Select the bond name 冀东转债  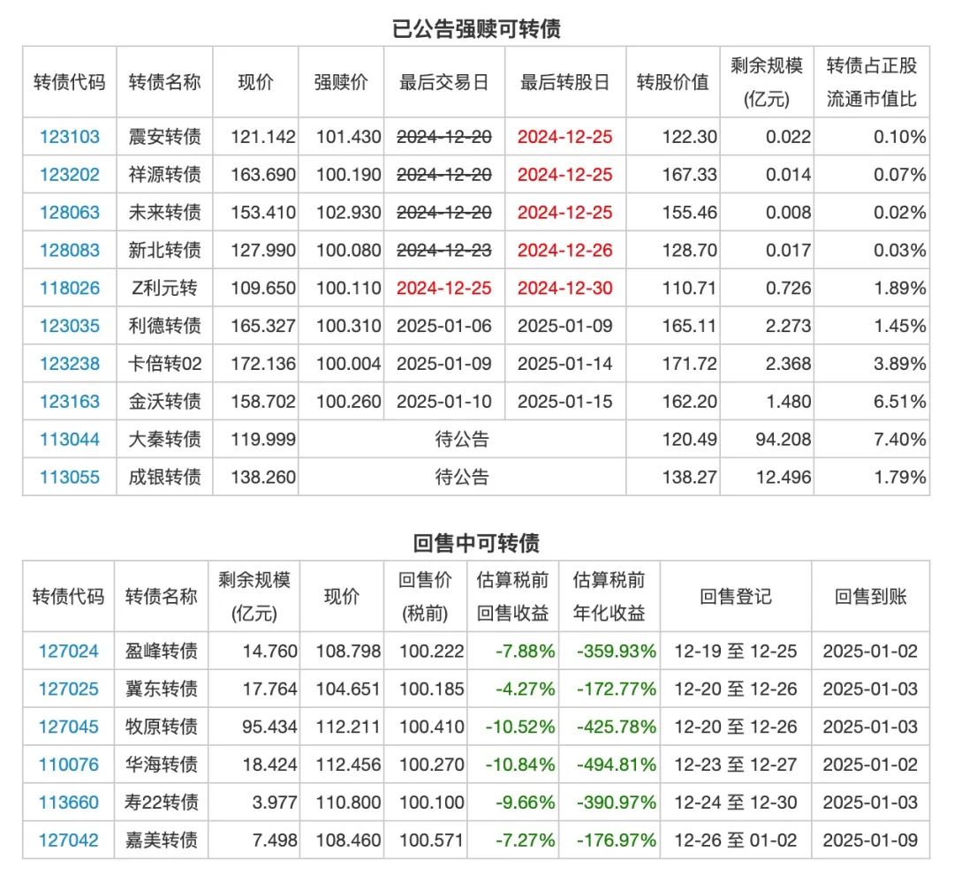click(x=162, y=690)
